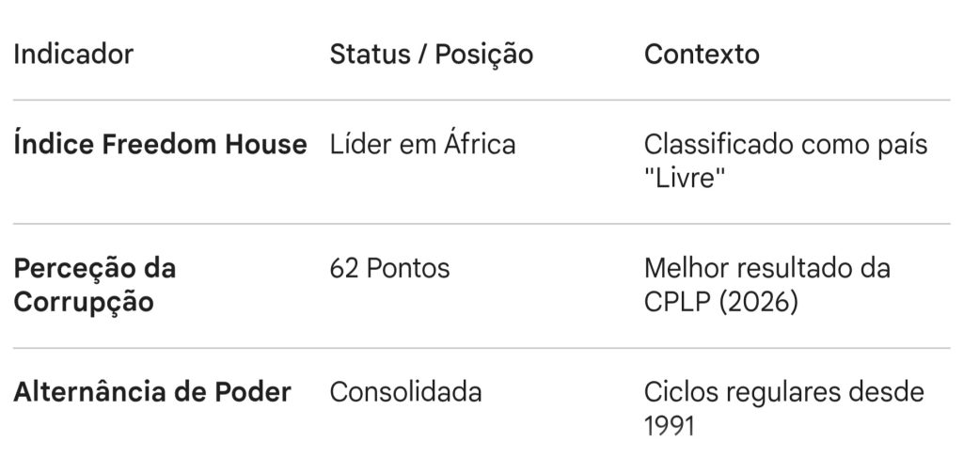Click the quoted word "Livre"
This screenshot has height=457, width=963.
pos(685,179)
